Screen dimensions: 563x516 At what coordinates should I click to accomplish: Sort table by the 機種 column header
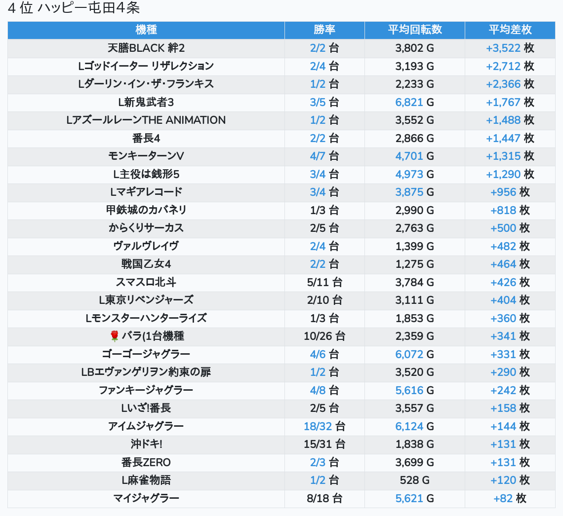[x=146, y=30]
